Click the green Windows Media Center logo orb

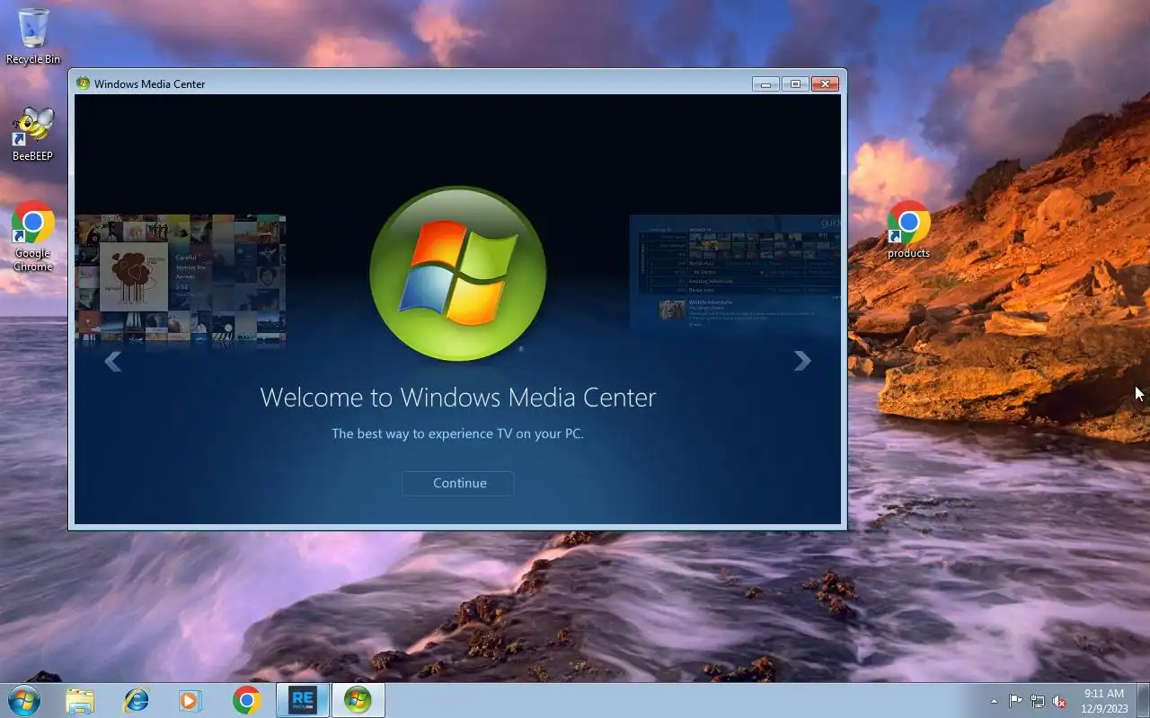coord(458,274)
